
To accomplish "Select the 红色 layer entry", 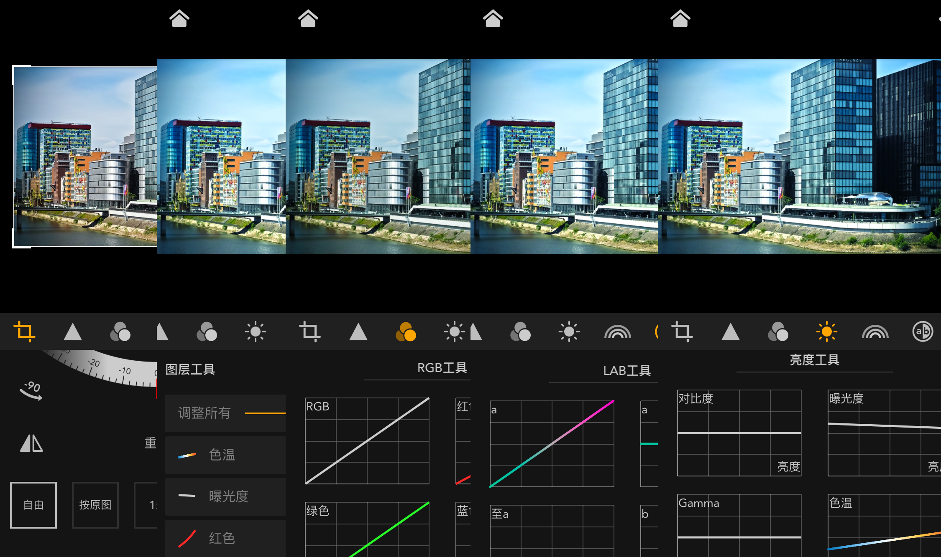I will 225,538.
